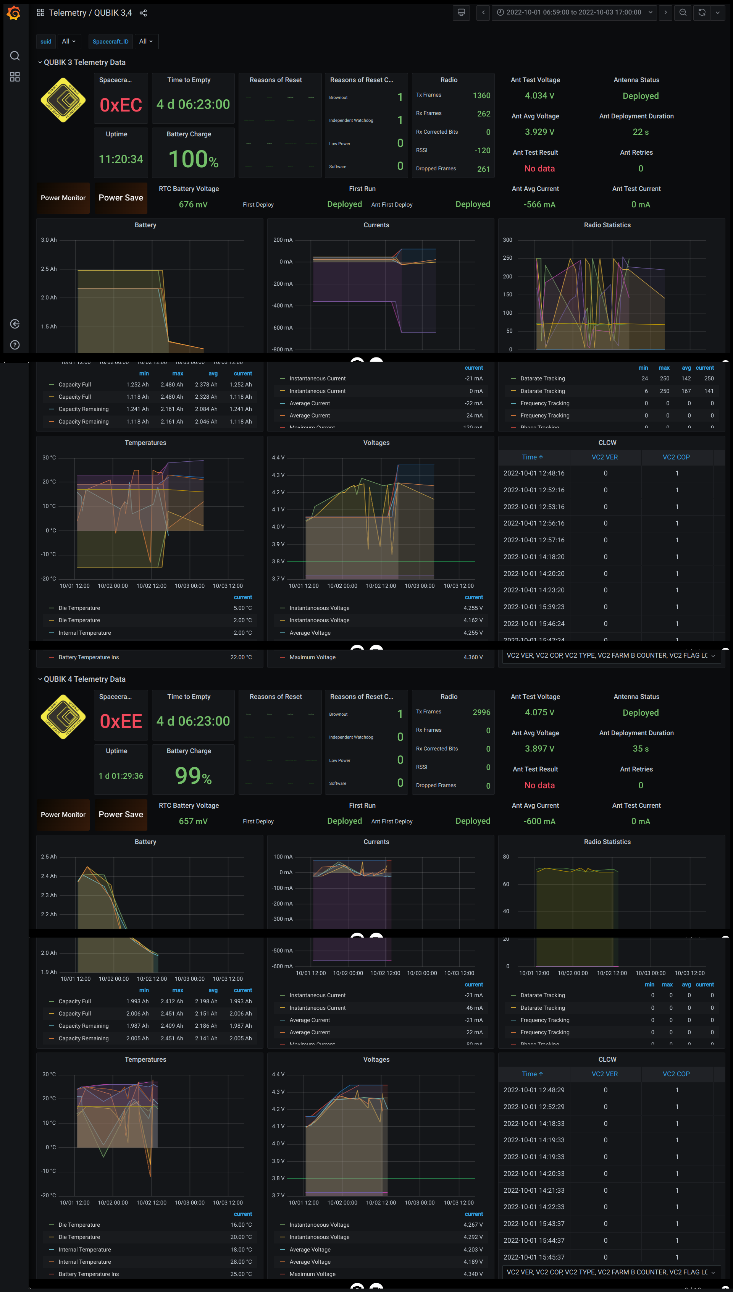Toggle Capacity Full legend series in QUBIK 3 Battery
Viewport: 733px width, 1292px height.
coord(74,385)
